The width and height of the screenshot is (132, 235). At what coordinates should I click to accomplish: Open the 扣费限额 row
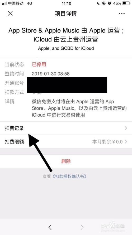66,141
